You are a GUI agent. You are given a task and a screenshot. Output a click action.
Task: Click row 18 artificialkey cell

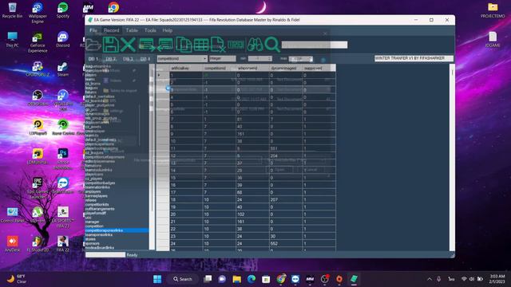tap(186, 199)
